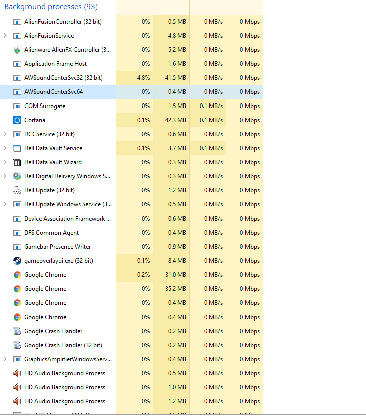
Task: Click the AWSoundCenterSvc64 process icon
Action: tap(17, 92)
